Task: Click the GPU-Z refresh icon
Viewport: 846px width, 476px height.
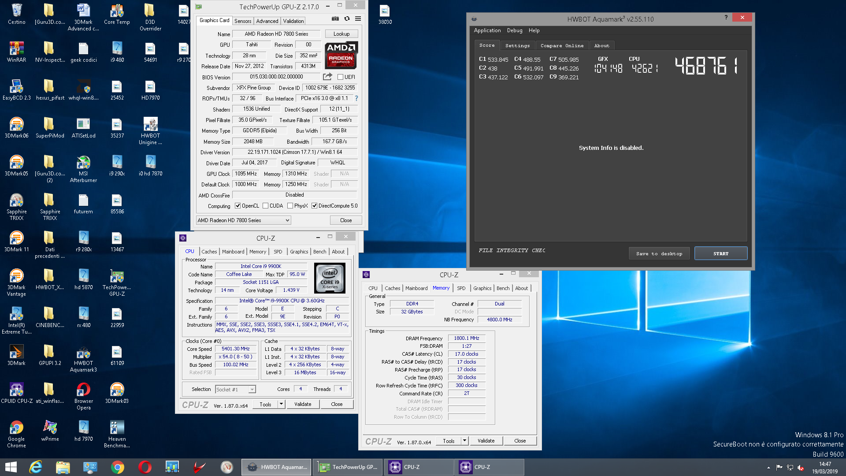Action: click(x=347, y=19)
